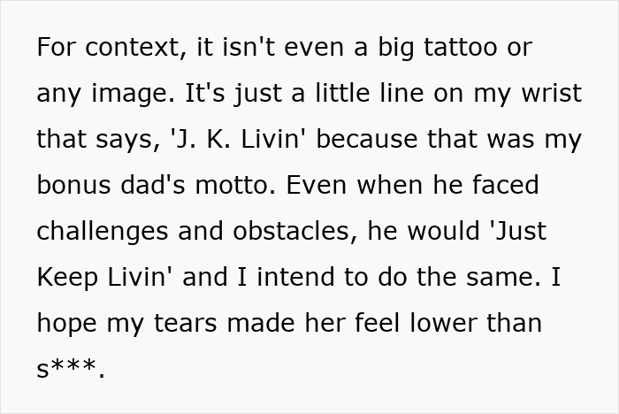The width and height of the screenshot is (619, 414).
Task: Click the word 'wrist'
Action: pyautogui.click(x=552, y=92)
